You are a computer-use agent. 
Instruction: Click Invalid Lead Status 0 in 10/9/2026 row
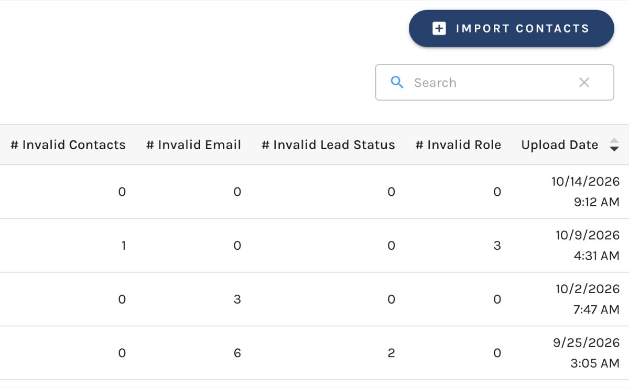tap(391, 246)
